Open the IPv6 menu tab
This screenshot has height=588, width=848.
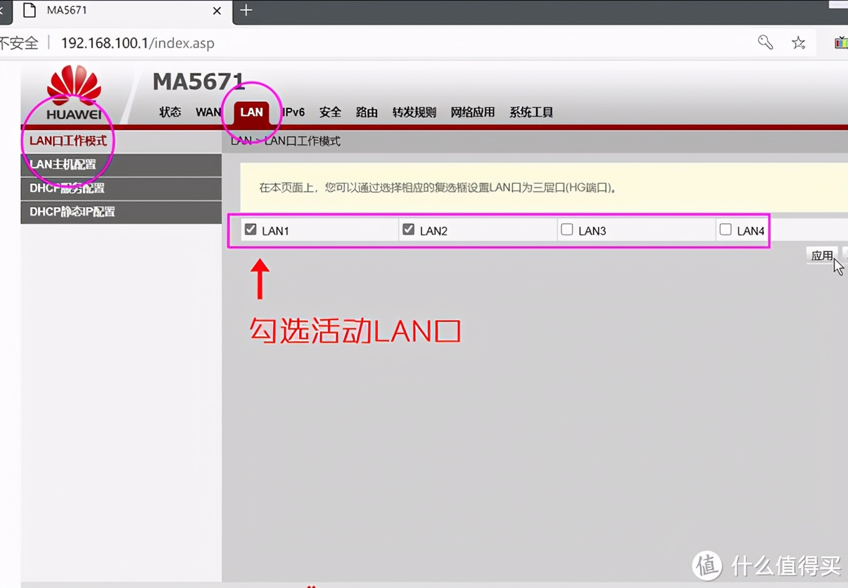(x=293, y=112)
